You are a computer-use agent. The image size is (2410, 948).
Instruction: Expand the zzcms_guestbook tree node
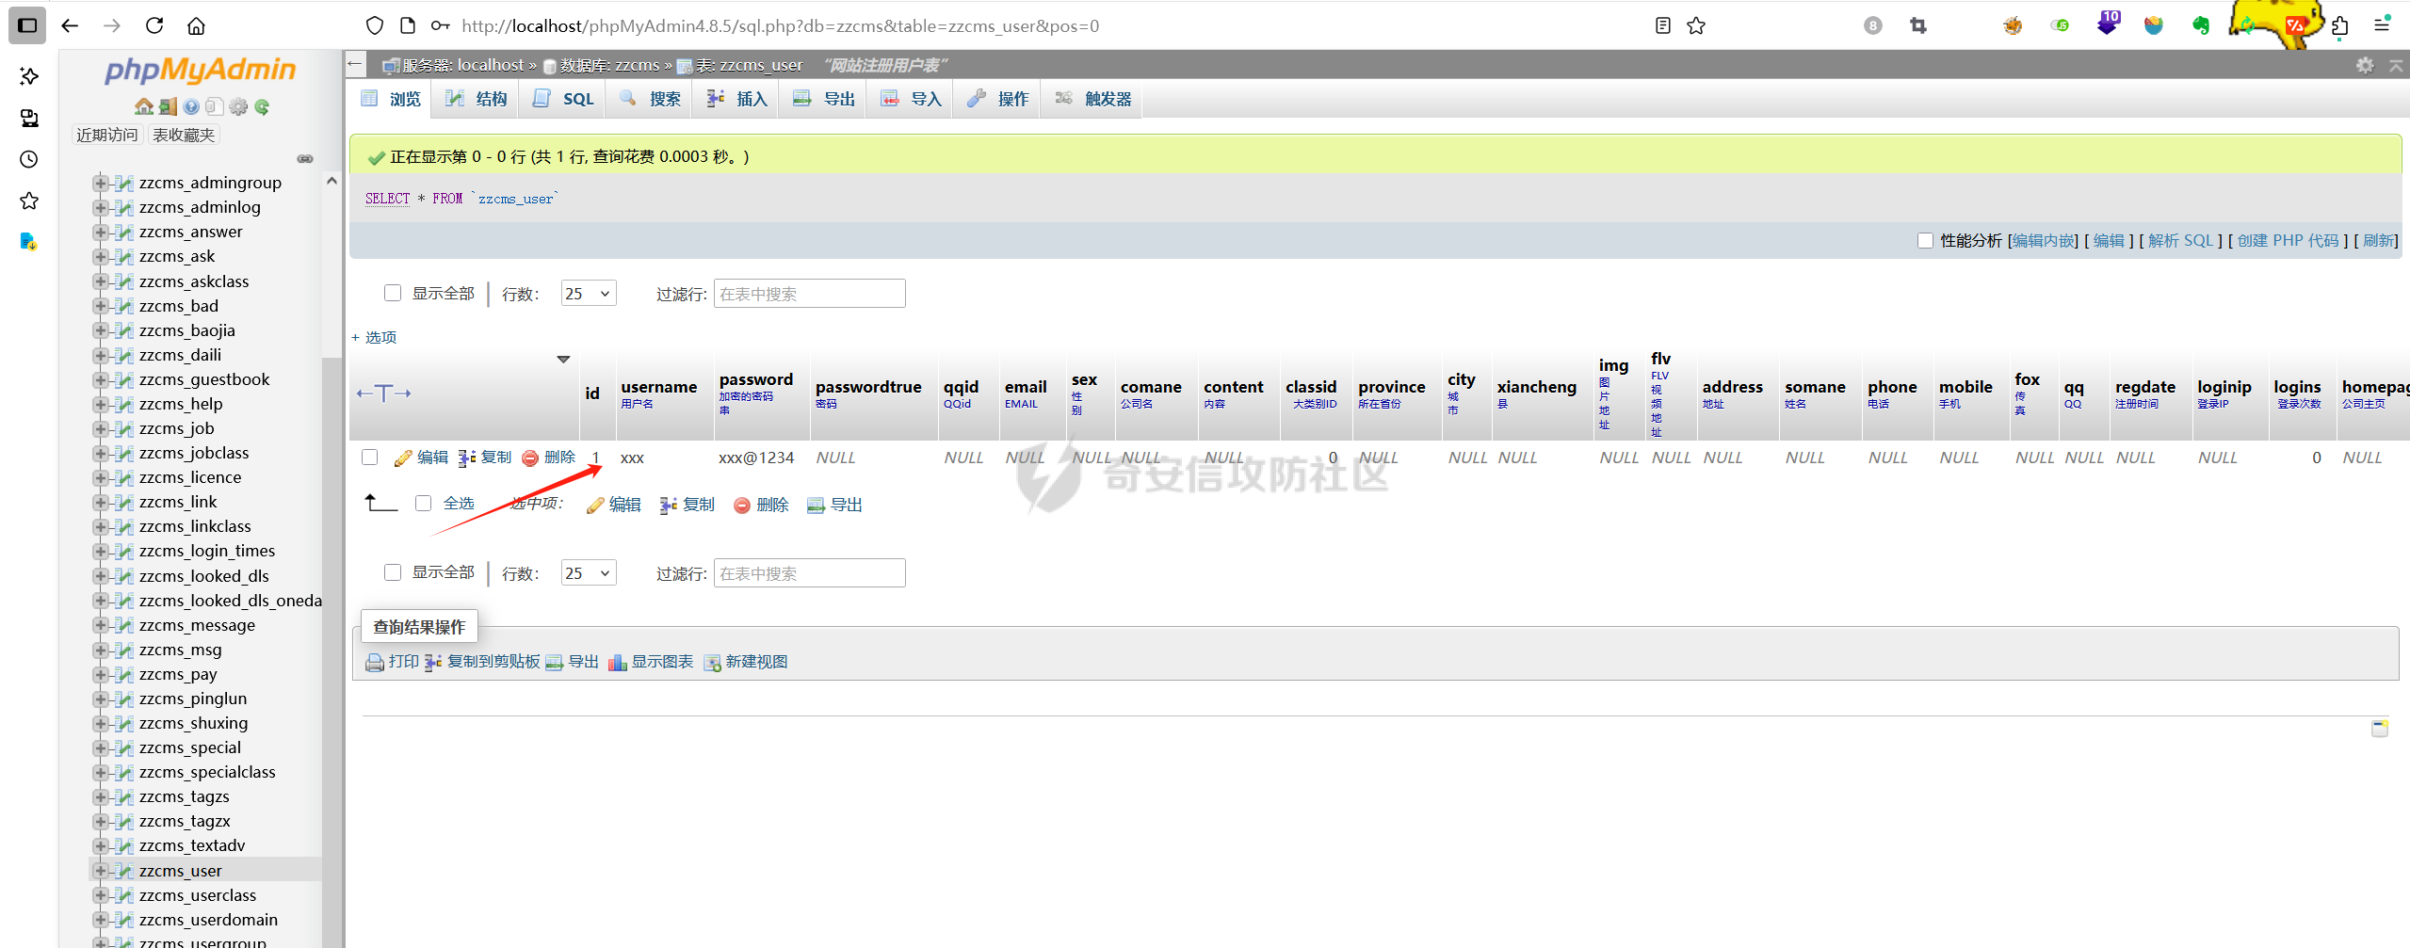pyautogui.click(x=100, y=379)
